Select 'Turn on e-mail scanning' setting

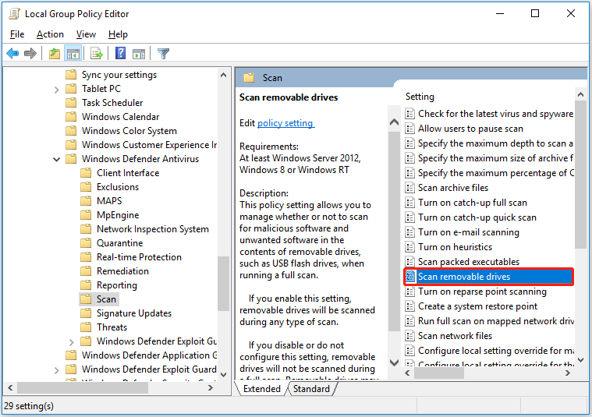pyautogui.click(x=468, y=232)
